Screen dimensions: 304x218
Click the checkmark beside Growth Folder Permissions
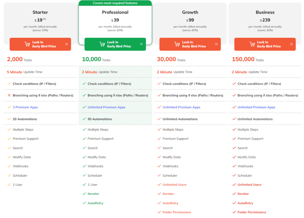[159, 212]
